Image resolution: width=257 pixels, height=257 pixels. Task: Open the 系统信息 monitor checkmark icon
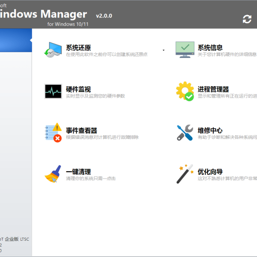[185, 50]
